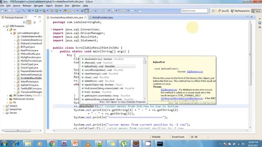Focus the Quick Access search field
The height and width of the screenshot is (147, 262).
(x=194, y=11)
